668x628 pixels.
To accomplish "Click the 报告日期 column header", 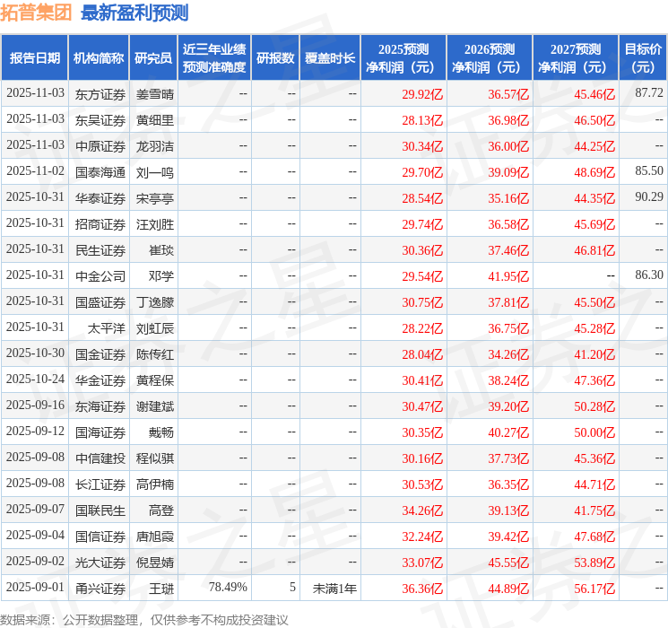I will click(34, 57).
